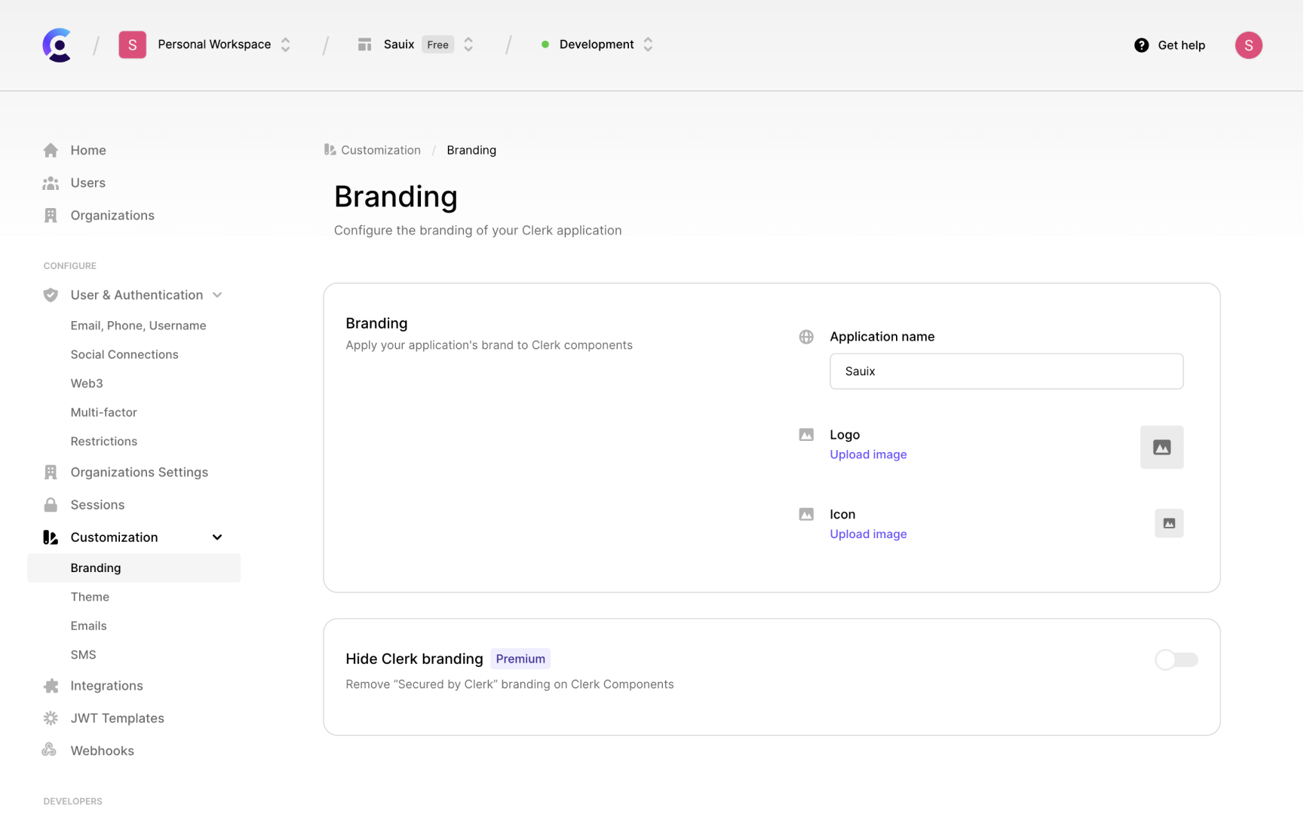Collapse the Customization section chevron
The height and width of the screenshot is (814, 1304).
pos(216,537)
